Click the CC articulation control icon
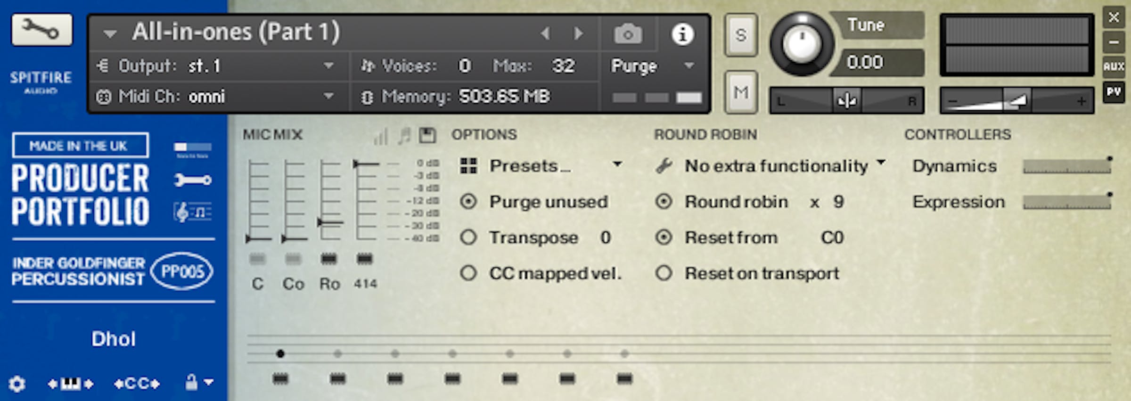Screen dimensions: 1131x401 tap(137, 384)
